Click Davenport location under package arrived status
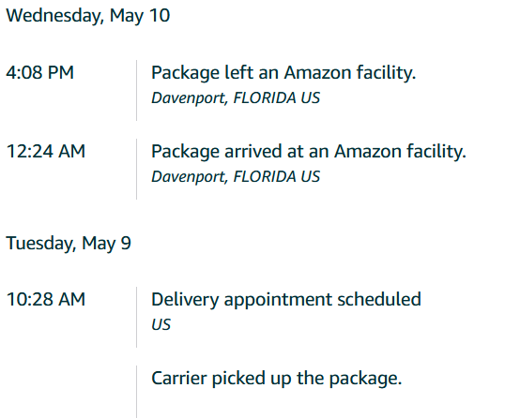Viewport: 505px width, 418px height. [236, 176]
